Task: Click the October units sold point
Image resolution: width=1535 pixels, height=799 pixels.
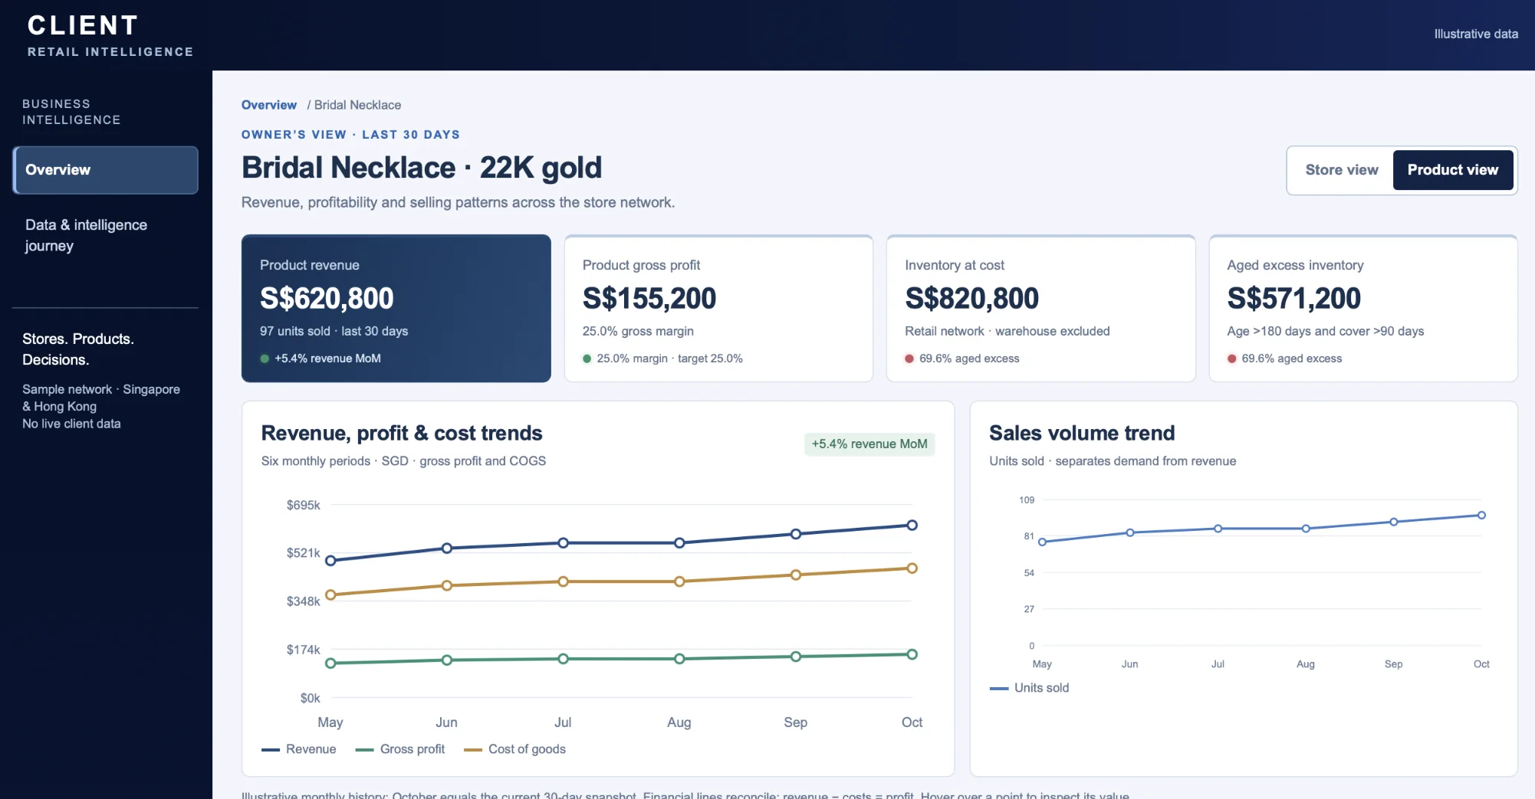Action: [1481, 516]
